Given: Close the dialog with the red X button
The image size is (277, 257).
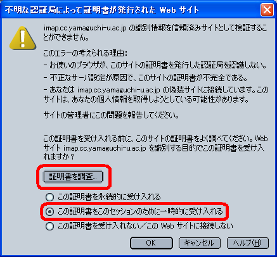Looking at the screenshot, I should [x=267, y=9].
